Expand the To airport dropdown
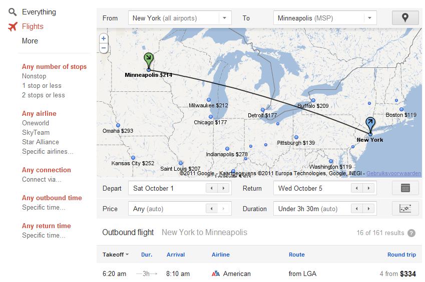This screenshot has height=282, width=425. click(370, 18)
